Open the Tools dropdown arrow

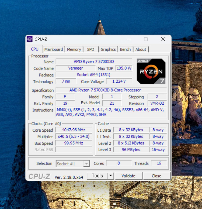coord(111,176)
